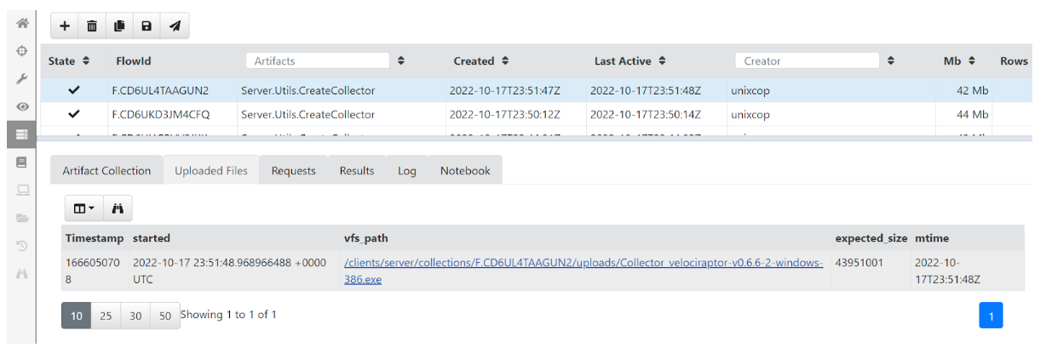Sort flows by Created column
Viewport: 1046px width, 359px height.
pyautogui.click(x=505, y=61)
